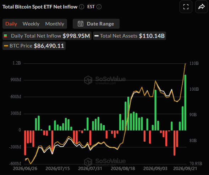Select the $86,490.11 BTC price value
209x175 pixels.
pyautogui.click(x=49, y=46)
